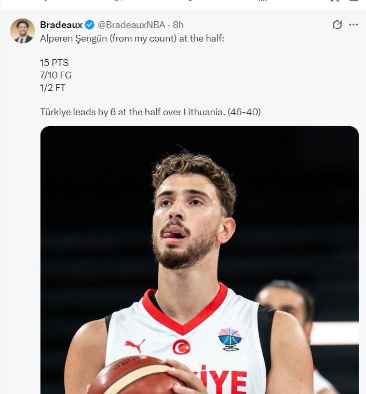Select the "15 PTS" stat line

point(54,63)
